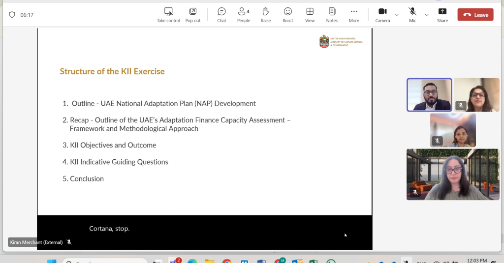Click the 12:03 PM taskbar clock
Viewport: 504px width, 263px height.
477,261
